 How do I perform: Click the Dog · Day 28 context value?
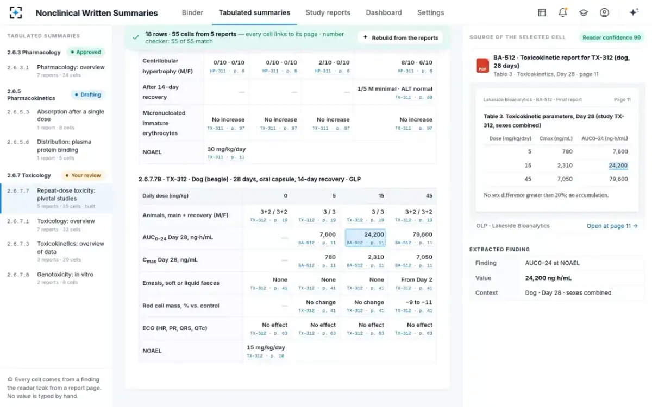click(568, 293)
